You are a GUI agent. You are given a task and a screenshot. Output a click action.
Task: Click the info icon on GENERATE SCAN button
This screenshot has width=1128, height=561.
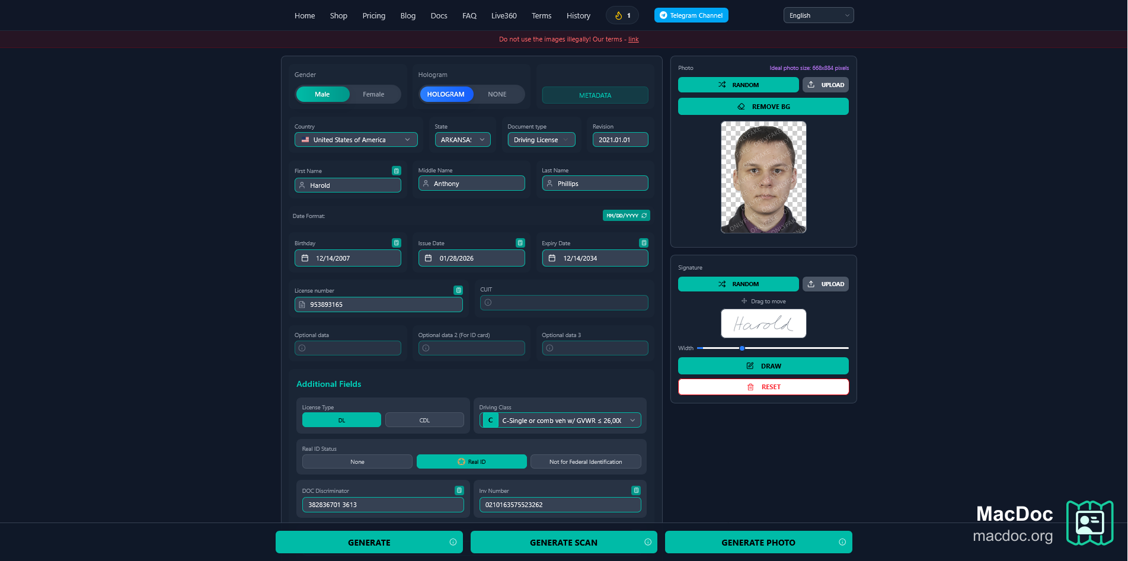point(648,542)
